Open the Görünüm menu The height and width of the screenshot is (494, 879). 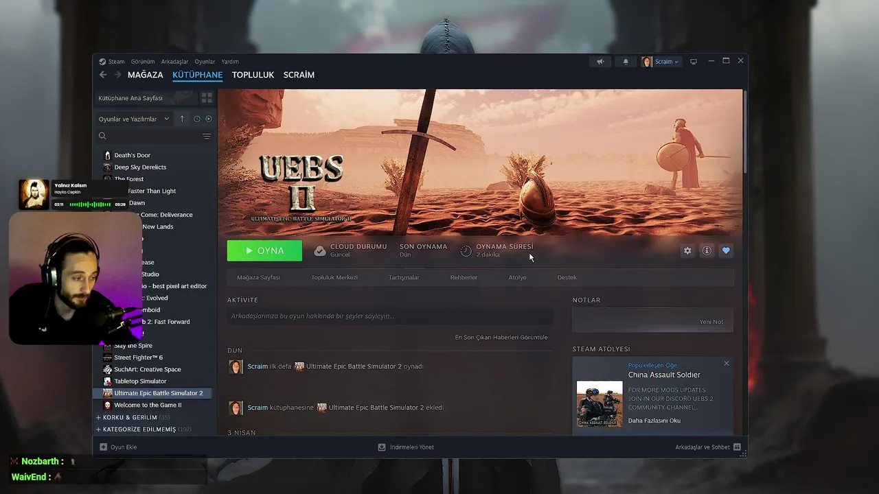click(x=143, y=62)
